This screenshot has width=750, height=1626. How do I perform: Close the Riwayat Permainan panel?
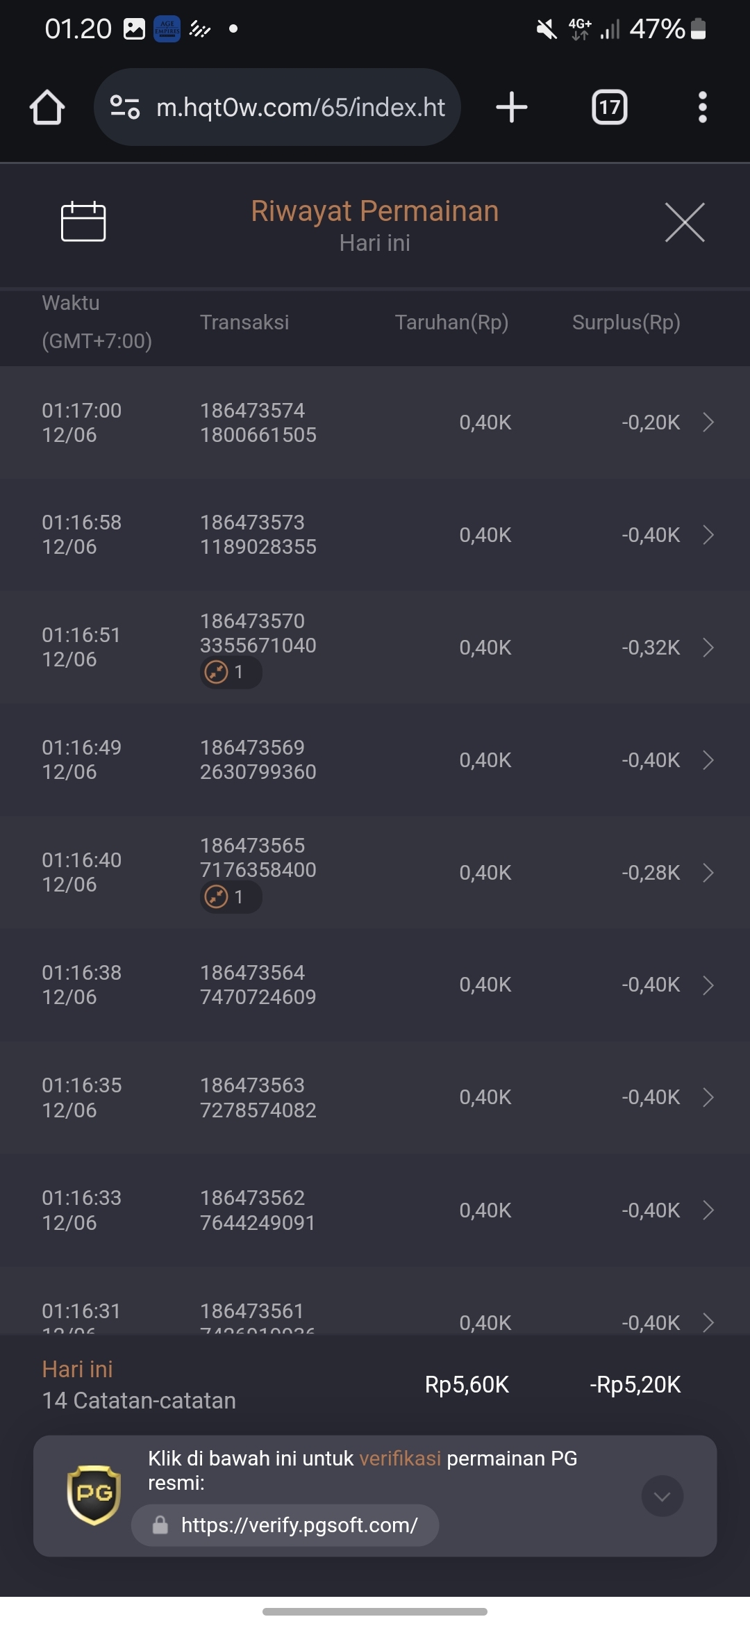(x=685, y=223)
